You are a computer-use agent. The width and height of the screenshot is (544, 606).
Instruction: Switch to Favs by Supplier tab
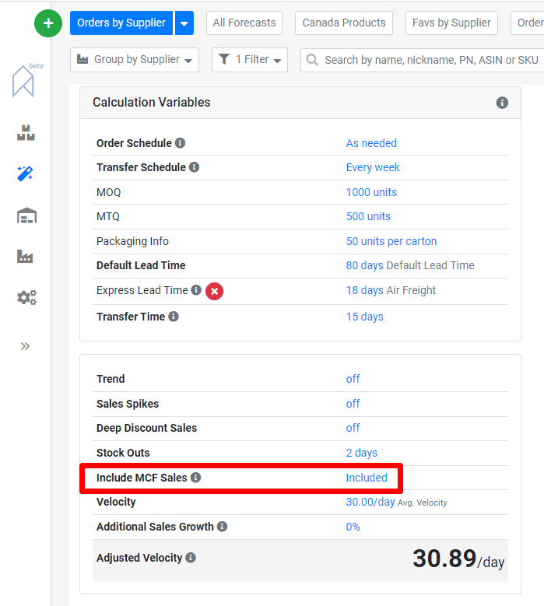coord(451,23)
